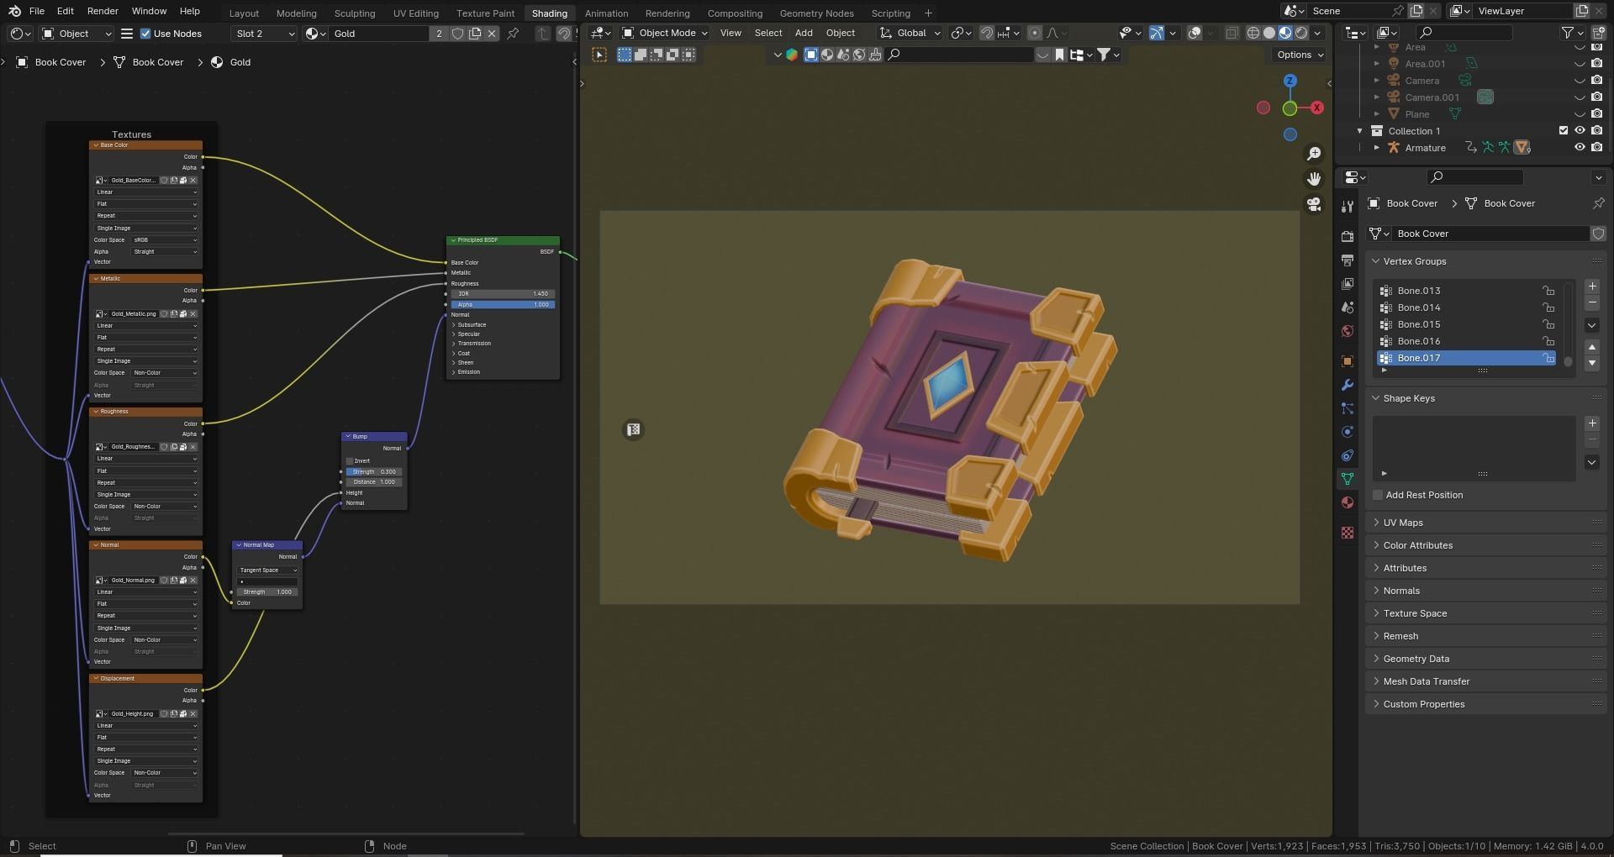
Task: Open the Particles properties tab
Action: 1348,408
